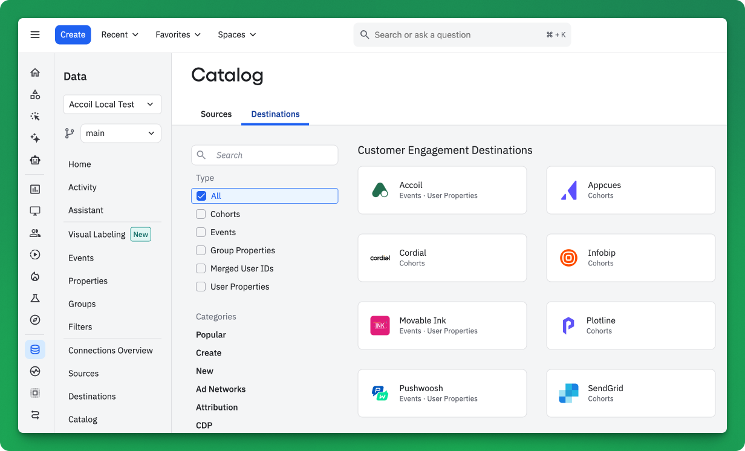745x451 pixels.
Task: Click the session replay play icon
Action: (35, 255)
